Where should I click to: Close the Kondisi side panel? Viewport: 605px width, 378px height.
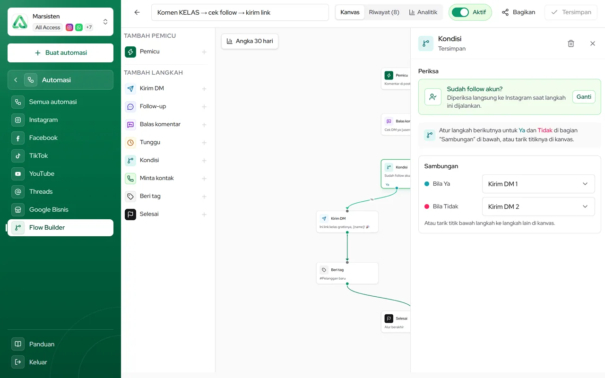(593, 43)
